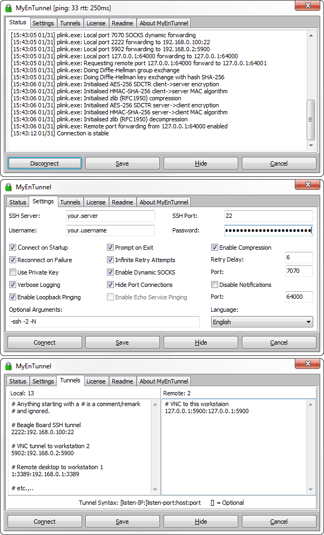Check Disable Notifications checkbox

[214, 285]
